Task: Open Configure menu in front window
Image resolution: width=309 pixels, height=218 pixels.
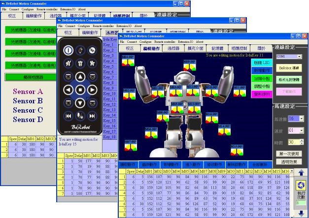Action: [x=145, y=42]
